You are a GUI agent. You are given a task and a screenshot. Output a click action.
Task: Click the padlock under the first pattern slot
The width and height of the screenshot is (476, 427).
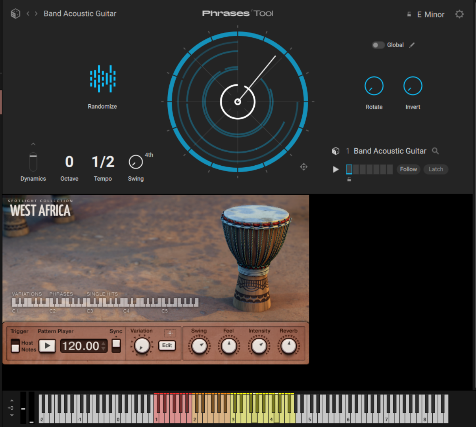pyautogui.click(x=349, y=179)
